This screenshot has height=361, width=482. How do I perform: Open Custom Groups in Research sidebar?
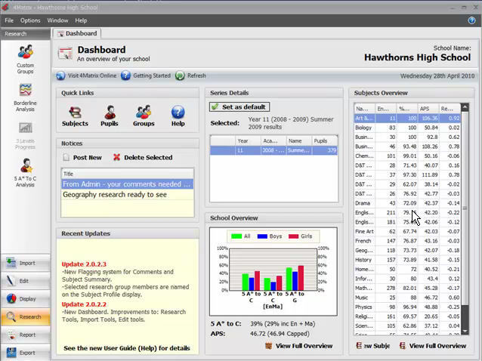25,57
